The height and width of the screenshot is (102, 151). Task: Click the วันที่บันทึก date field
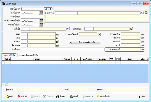[30, 13]
